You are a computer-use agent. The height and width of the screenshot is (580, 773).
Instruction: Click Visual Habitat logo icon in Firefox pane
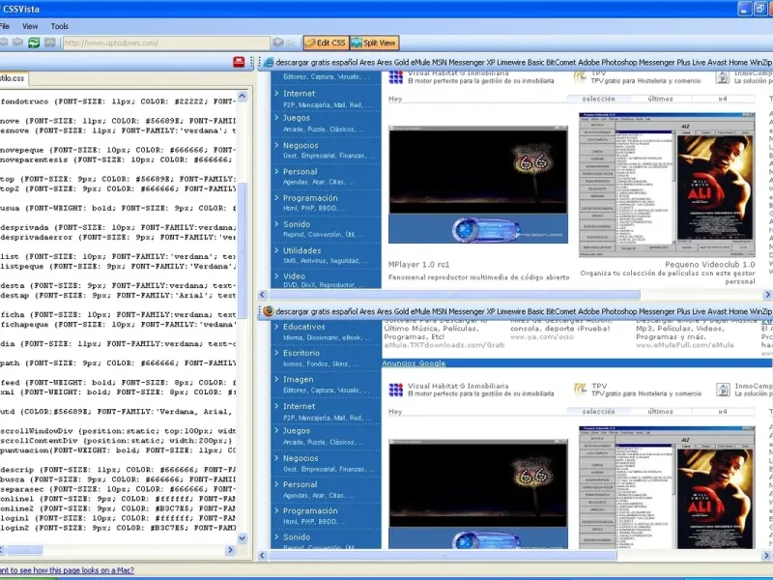pyautogui.click(x=396, y=390)
